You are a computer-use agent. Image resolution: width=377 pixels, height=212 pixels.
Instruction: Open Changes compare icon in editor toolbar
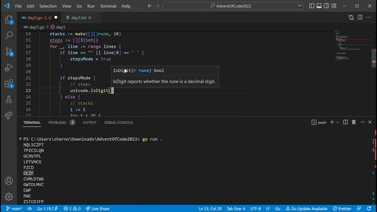pyautogui.click(x=351, y=17)
